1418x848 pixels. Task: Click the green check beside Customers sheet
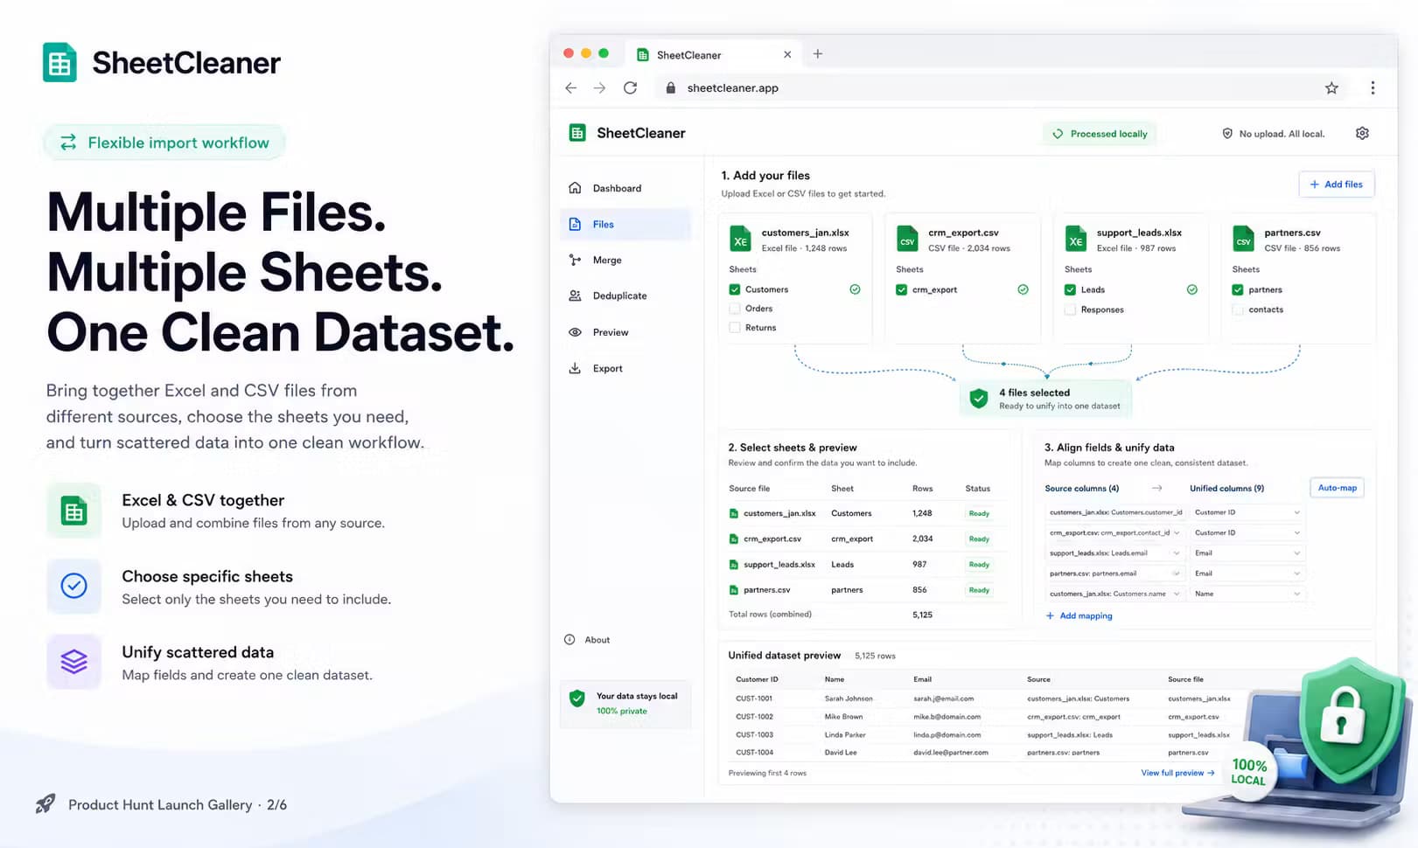click(x=855, y=289)
